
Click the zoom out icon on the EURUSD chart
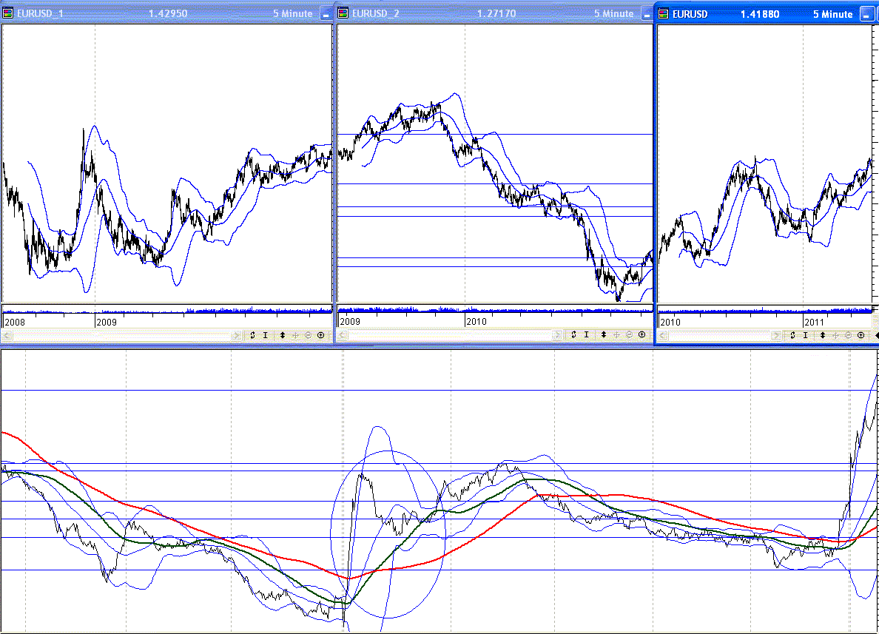click(x=848, y=335)
